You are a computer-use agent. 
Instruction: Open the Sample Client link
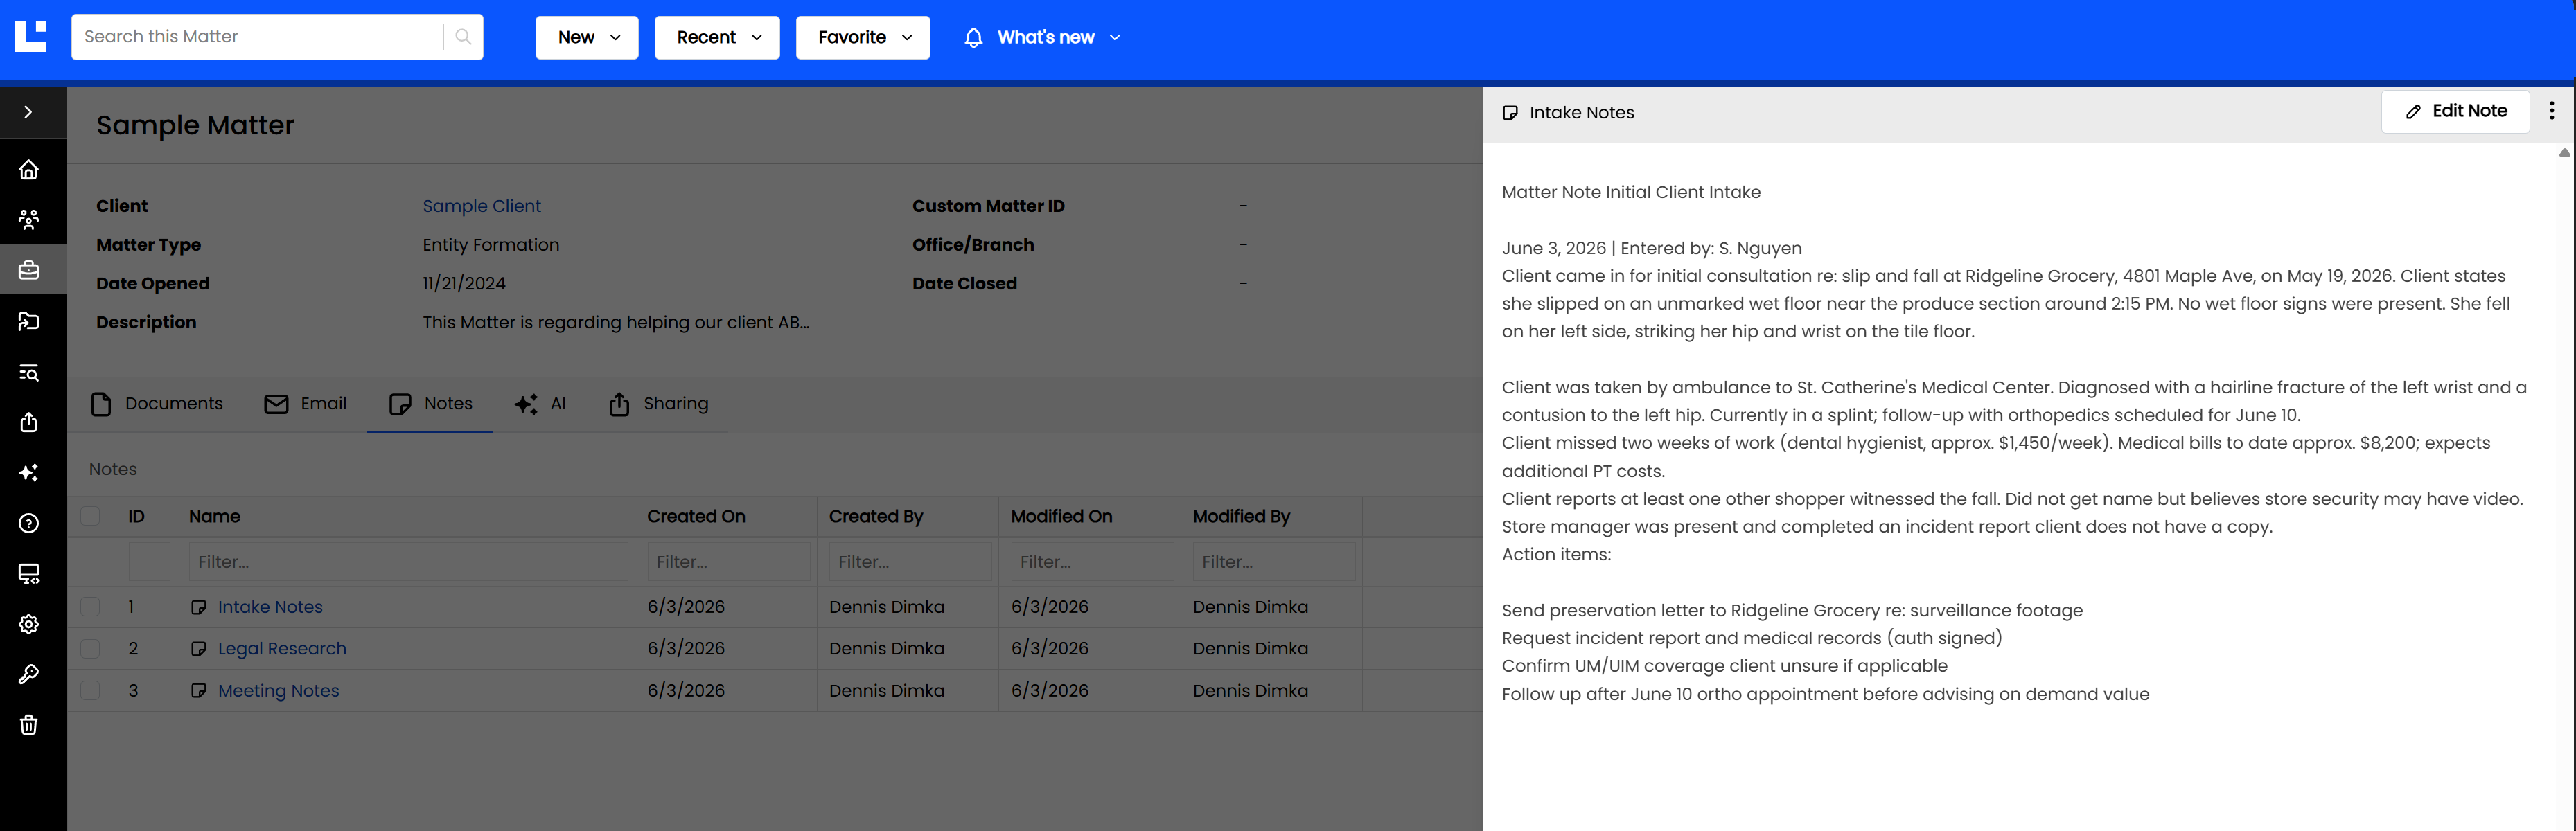click(482, 206)
